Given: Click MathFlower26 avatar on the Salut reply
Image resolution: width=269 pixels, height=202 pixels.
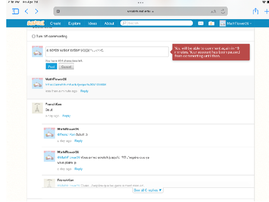Looking at the screenshot, I should (49, 133).
